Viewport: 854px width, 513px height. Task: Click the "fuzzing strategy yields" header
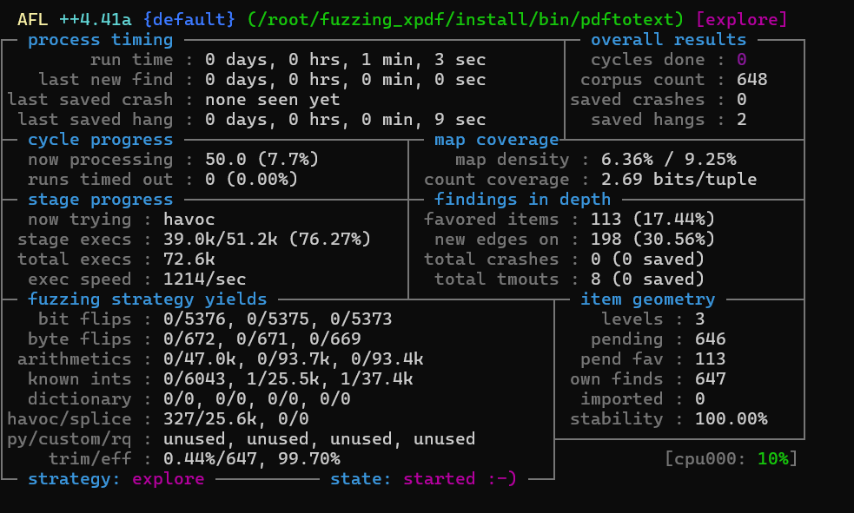(147, 299)
